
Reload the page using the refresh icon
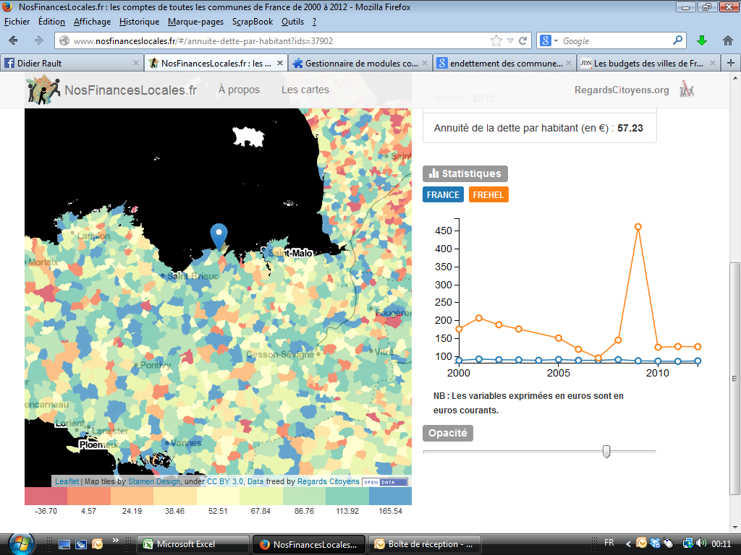[523, 41]
